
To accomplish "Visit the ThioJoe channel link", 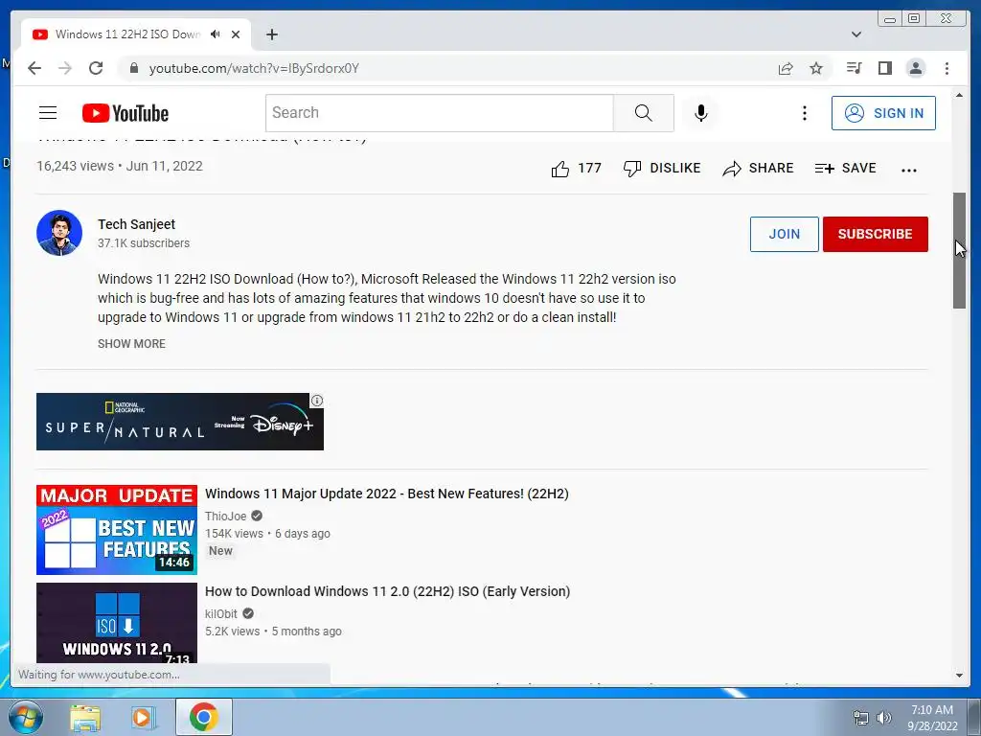I will tap(226, 517).
